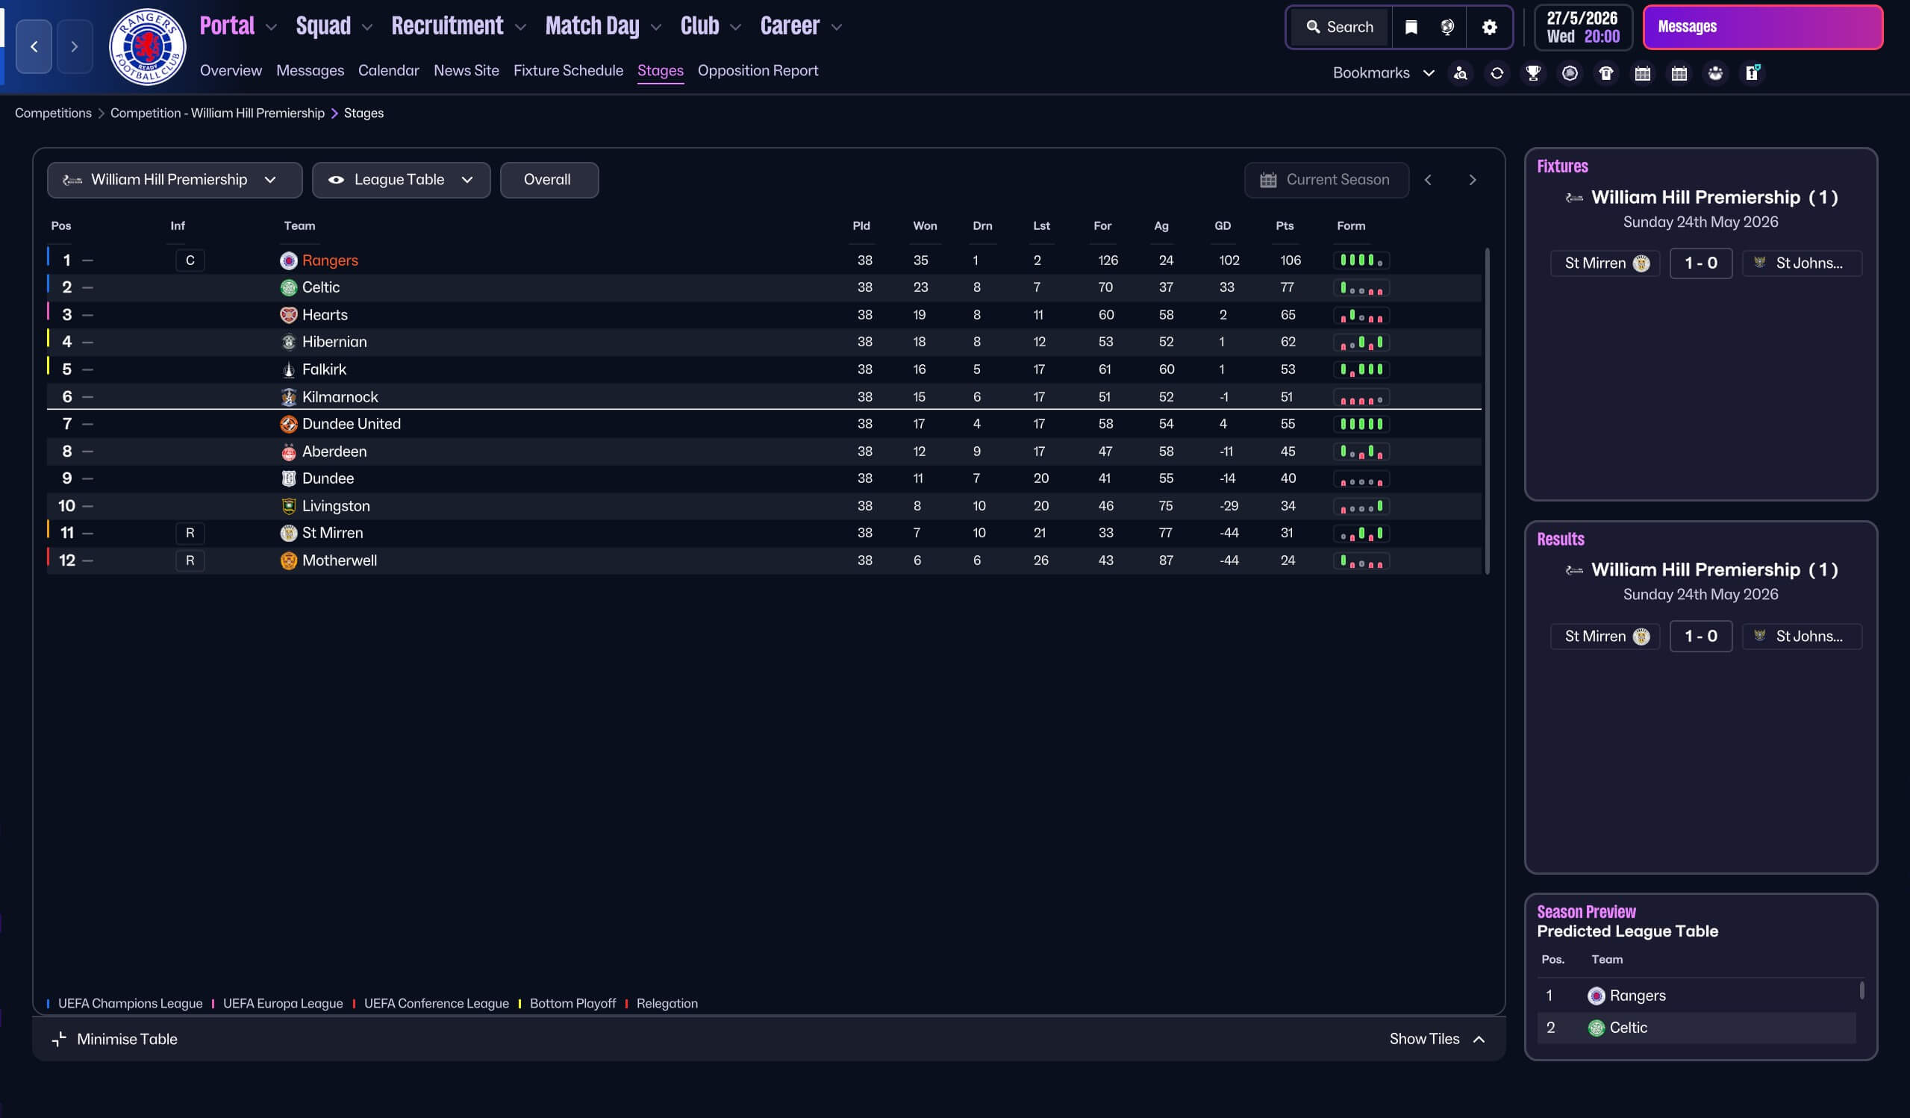This screenshot has width=1910, height=1118.
Task: Open the Opposition Report tab
Action: coord(757,70)
